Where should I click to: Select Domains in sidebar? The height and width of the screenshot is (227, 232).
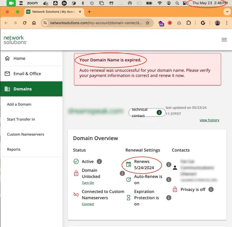coord(31,89)
